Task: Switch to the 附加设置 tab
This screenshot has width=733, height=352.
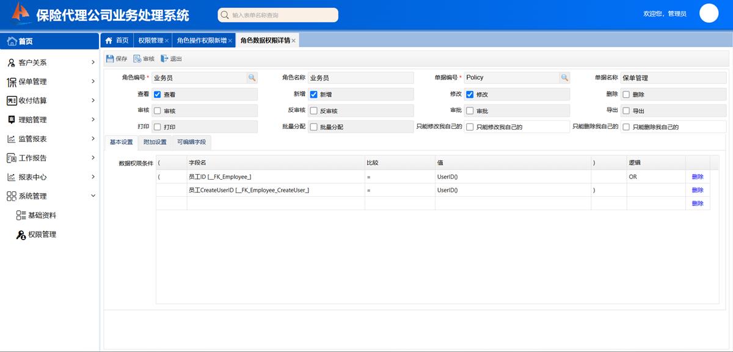Action: (x=155, y=142)
